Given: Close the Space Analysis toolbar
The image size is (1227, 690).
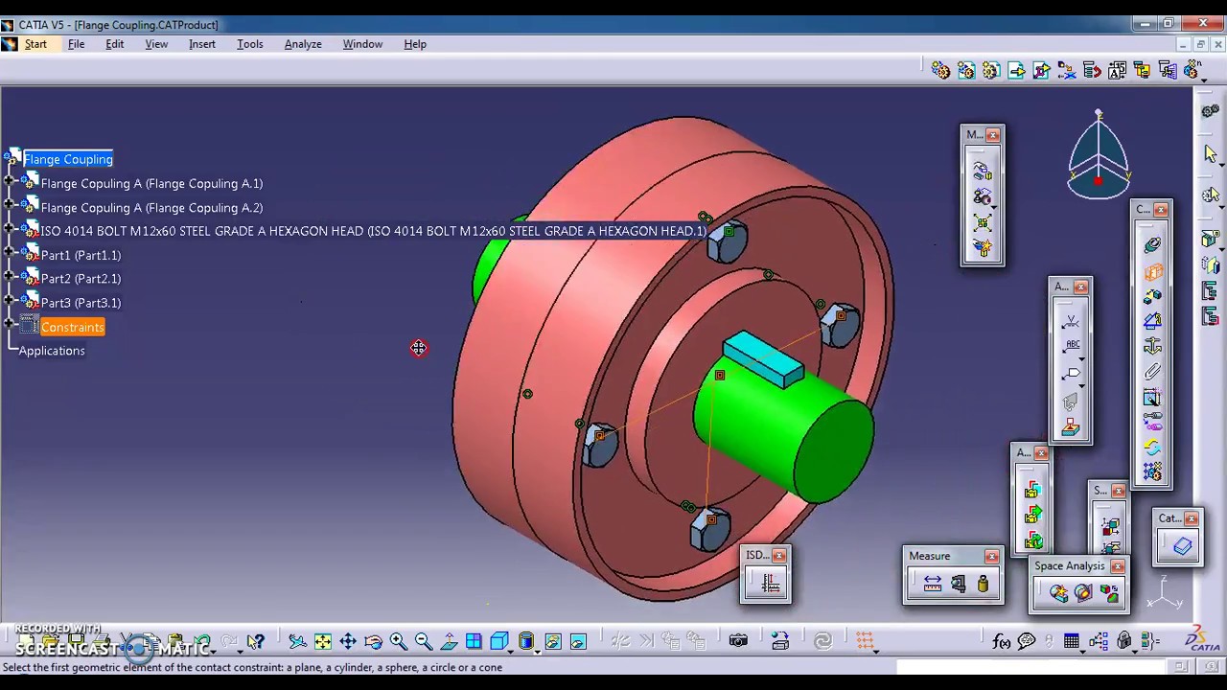Looking at the screenshot, I should click(1118, 566).
